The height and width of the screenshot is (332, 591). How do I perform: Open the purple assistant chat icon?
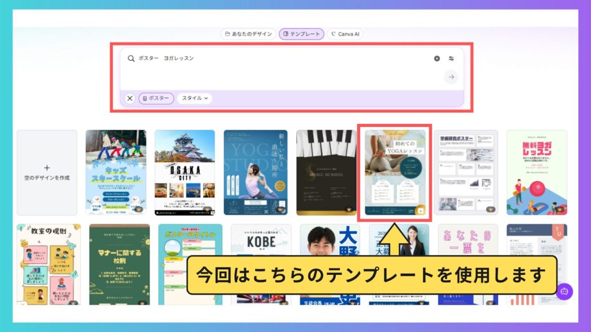click(564, 291)
